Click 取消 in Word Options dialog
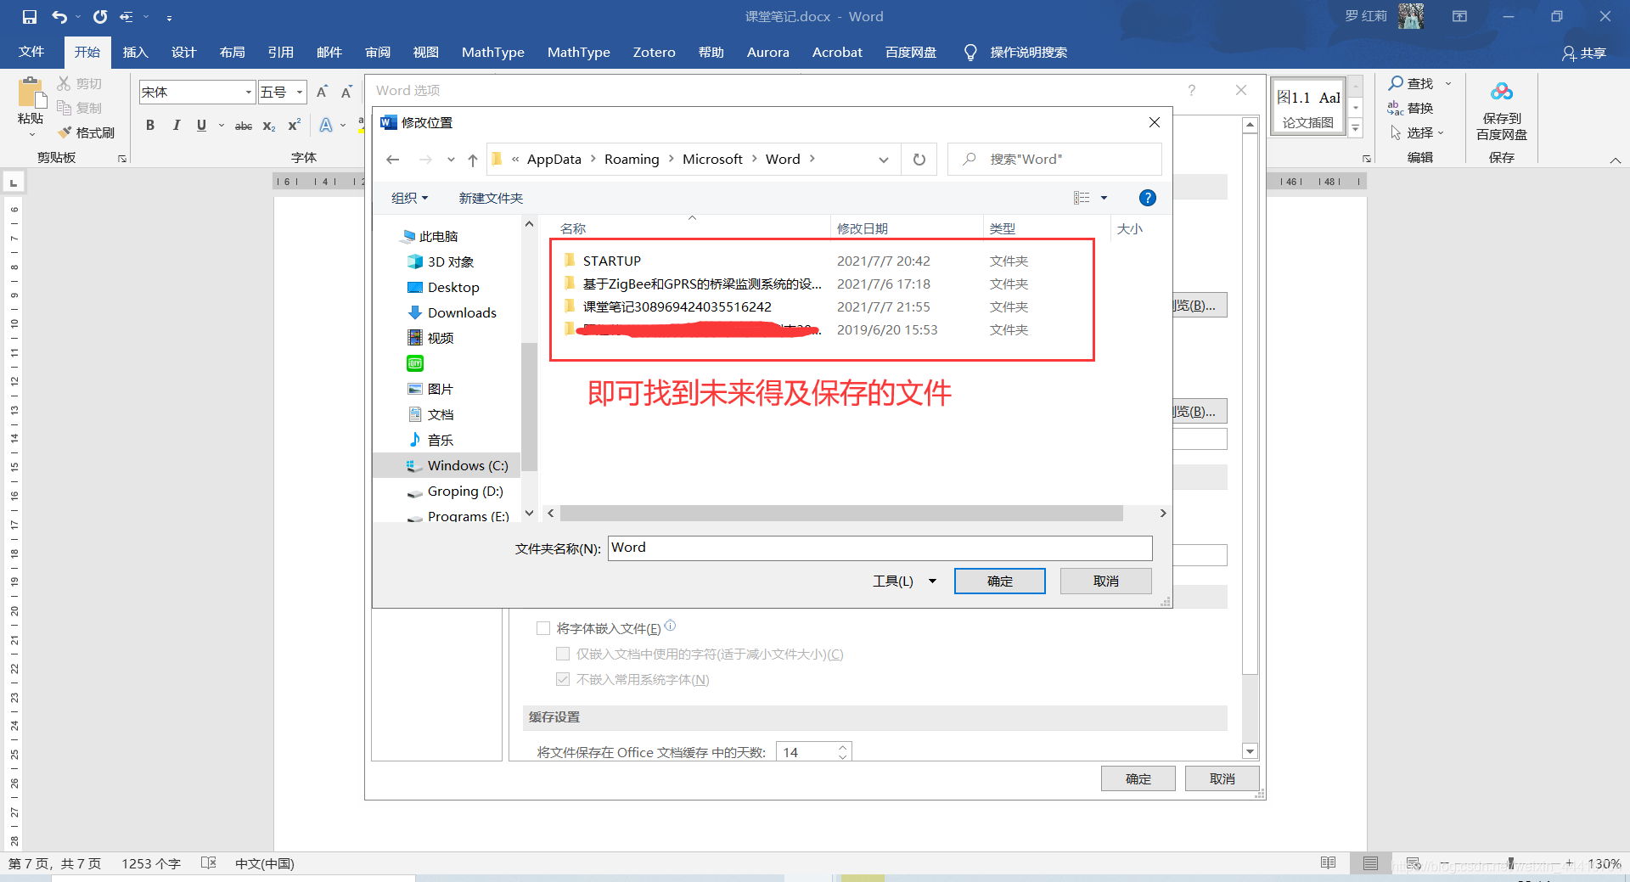This screenshot has width=1630, height=882. tap(1222, 778)
